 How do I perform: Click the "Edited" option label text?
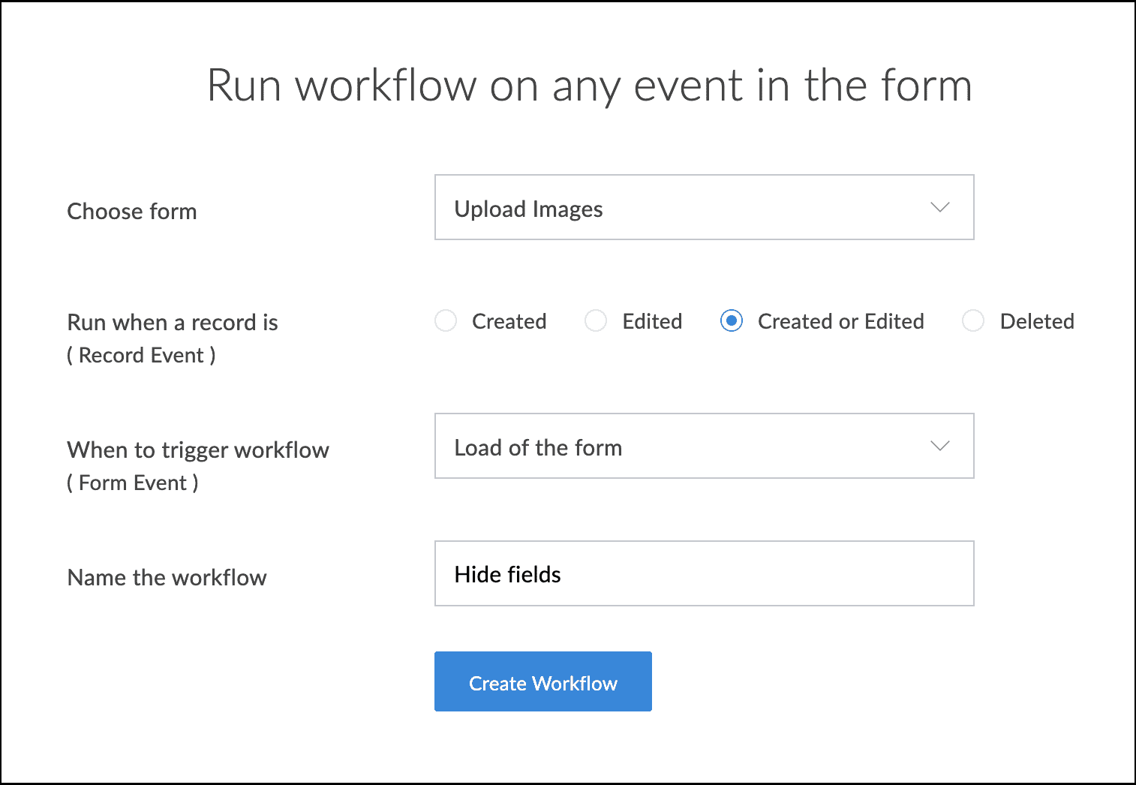[652, 322]
